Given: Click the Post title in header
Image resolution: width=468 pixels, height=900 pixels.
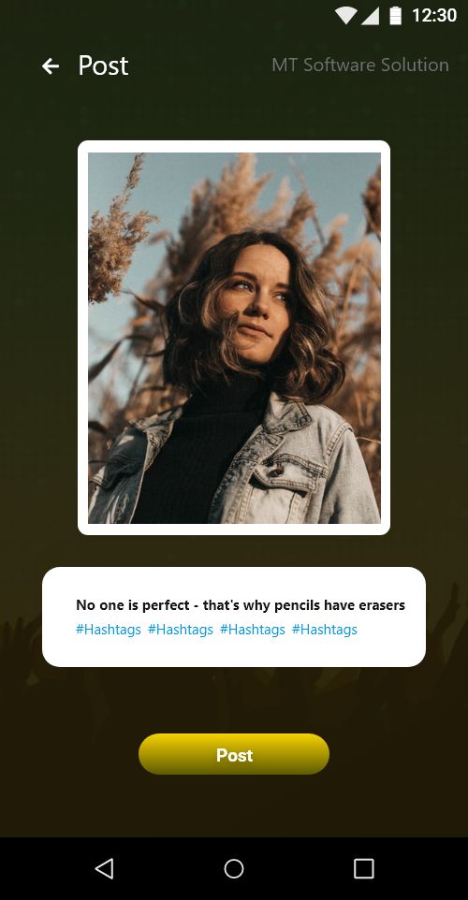Looking at the screenshot, I should point(103,65).
